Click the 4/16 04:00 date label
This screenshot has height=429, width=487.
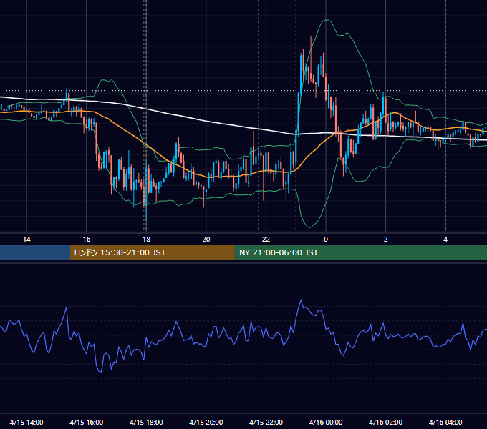(x=445, y=422)
